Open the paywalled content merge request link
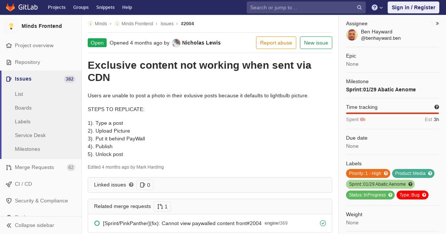446x234 pixels. pyautogui.click(x=182, y=223)
